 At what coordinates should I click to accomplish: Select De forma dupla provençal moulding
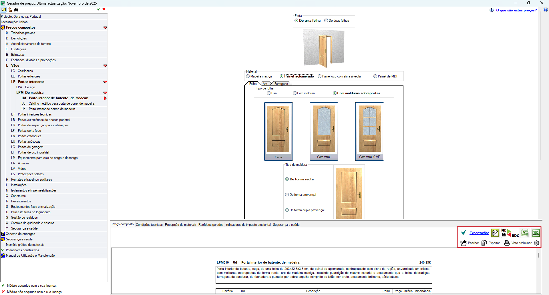287,210
